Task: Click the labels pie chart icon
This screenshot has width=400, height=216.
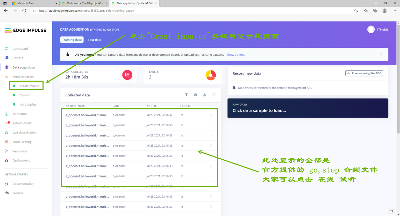Action: (211, 75)
